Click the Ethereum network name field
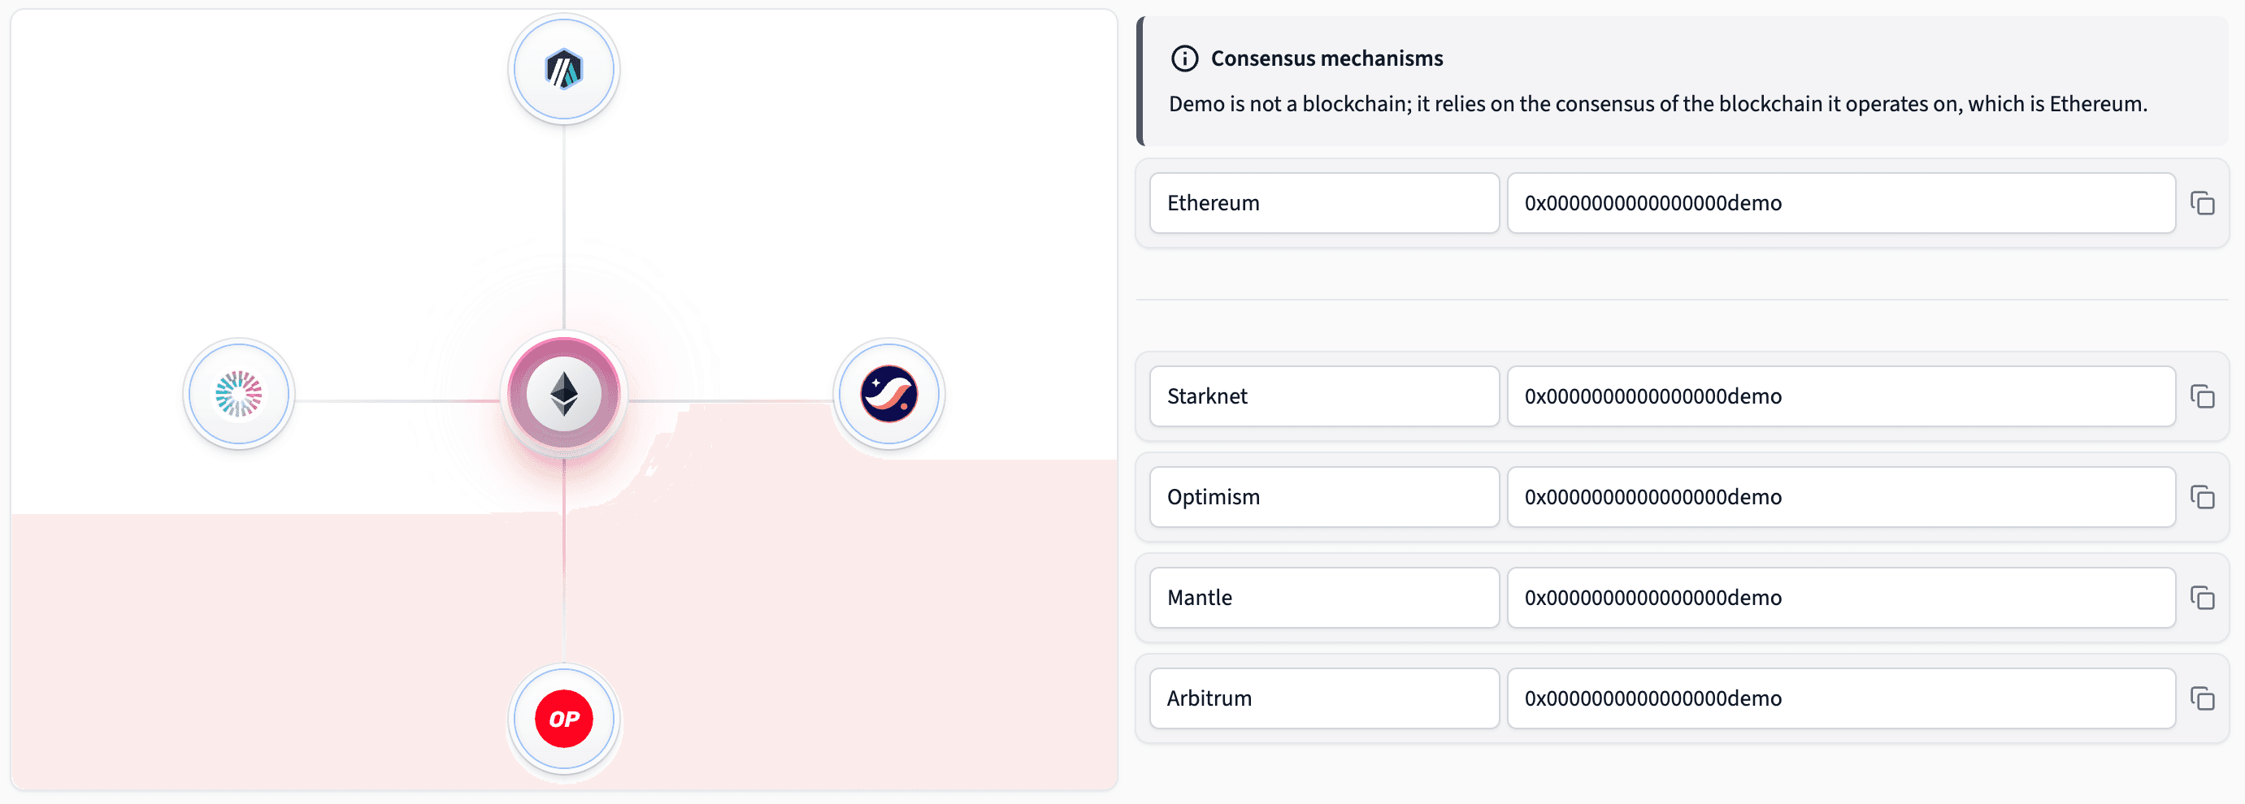 coord(1324,203)
